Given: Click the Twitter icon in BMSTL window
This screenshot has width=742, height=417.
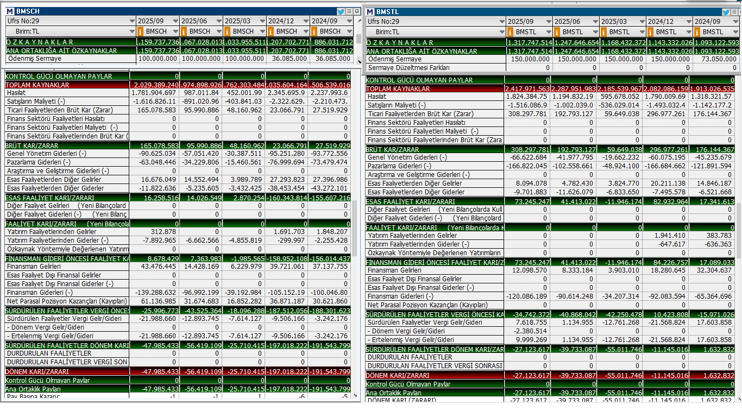Looking at the screenshot, I should pyautogui.click(x=726, y=12).
